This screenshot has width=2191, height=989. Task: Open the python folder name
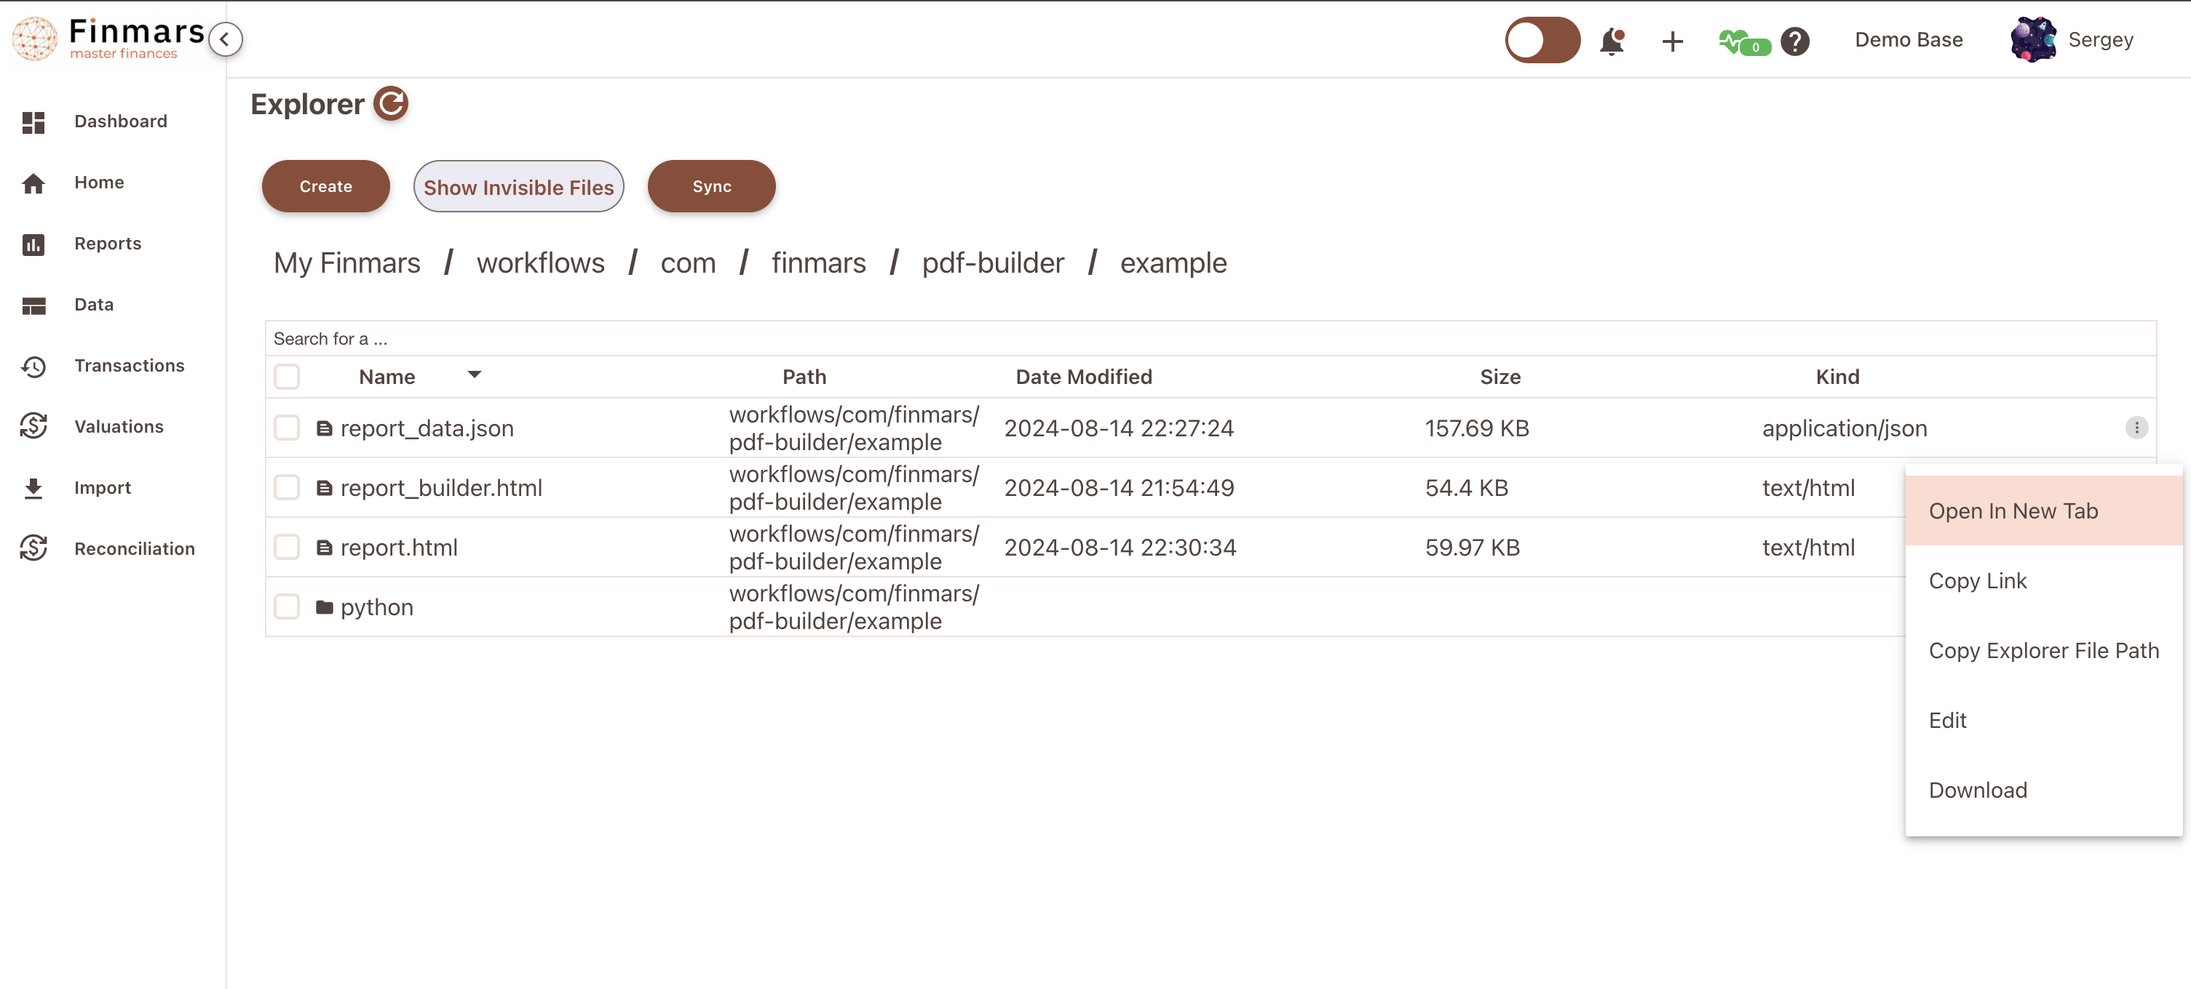pos(377,607)
